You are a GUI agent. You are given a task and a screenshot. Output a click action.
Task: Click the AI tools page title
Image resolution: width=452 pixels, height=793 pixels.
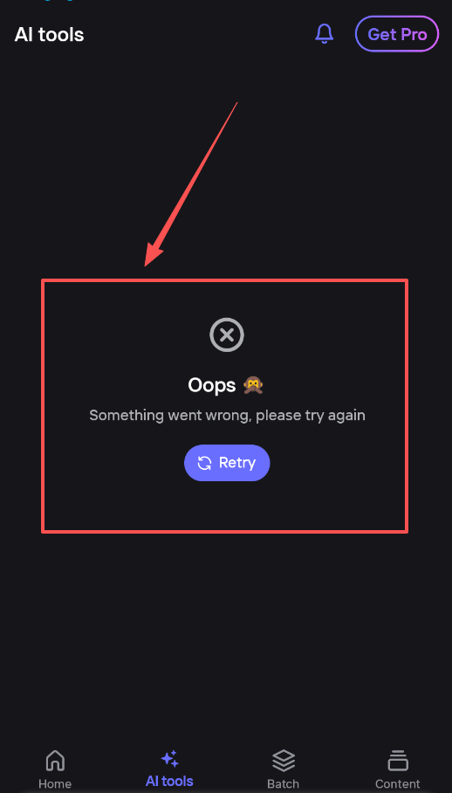(x=49, y=35)
